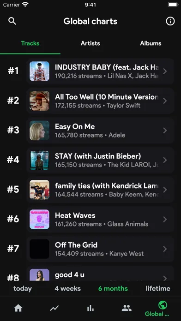Screen dimensions: 181x321
Task: Open the info icon beside Global charts
Action: (x=170, y=21)
